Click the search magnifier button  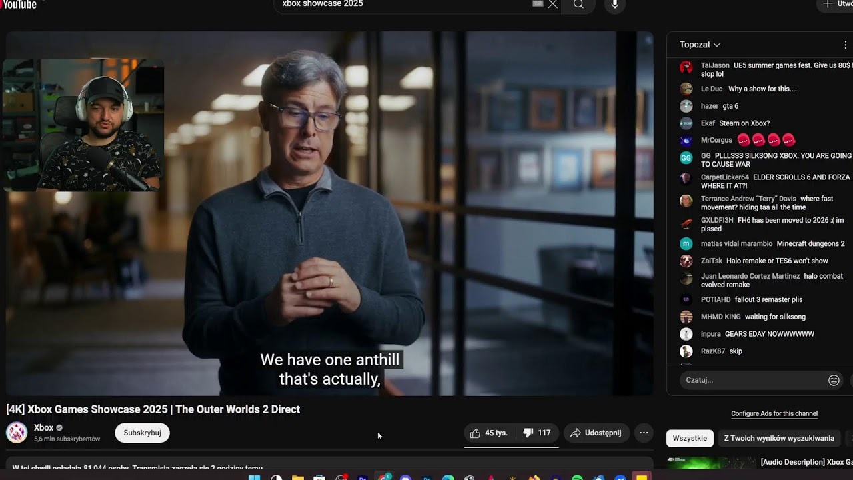pyautogui.click(x=578, y=5)
